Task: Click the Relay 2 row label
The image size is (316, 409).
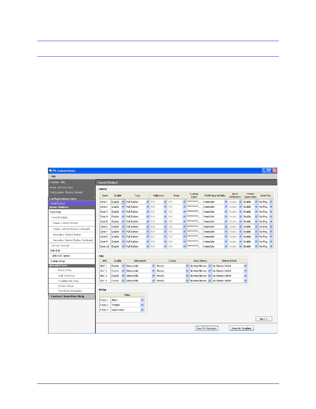Action: pos(105,305)
